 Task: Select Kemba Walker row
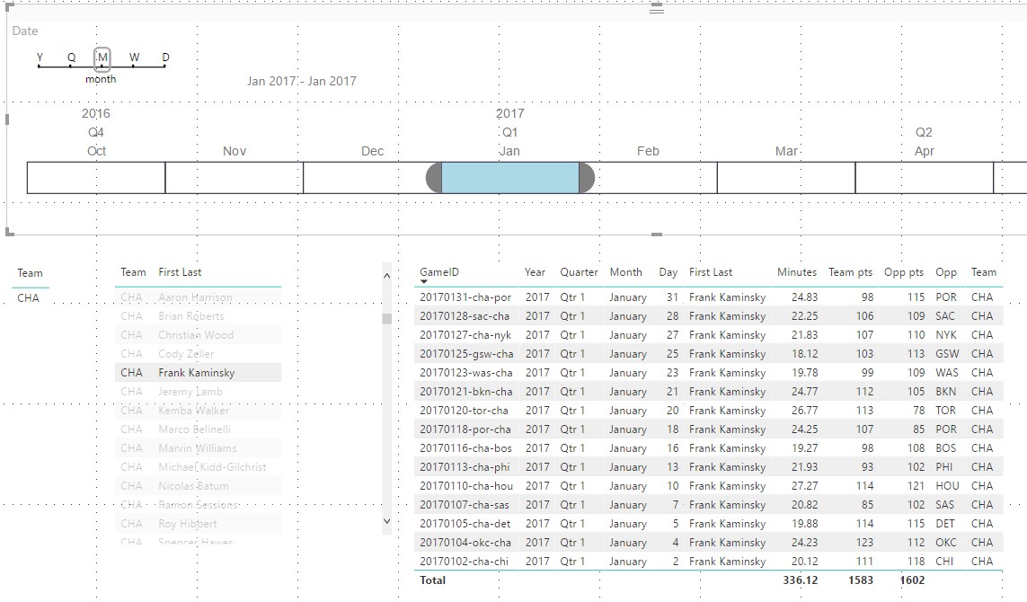click(x=199, y=411)
